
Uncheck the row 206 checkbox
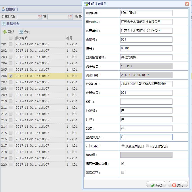point(11,76)
